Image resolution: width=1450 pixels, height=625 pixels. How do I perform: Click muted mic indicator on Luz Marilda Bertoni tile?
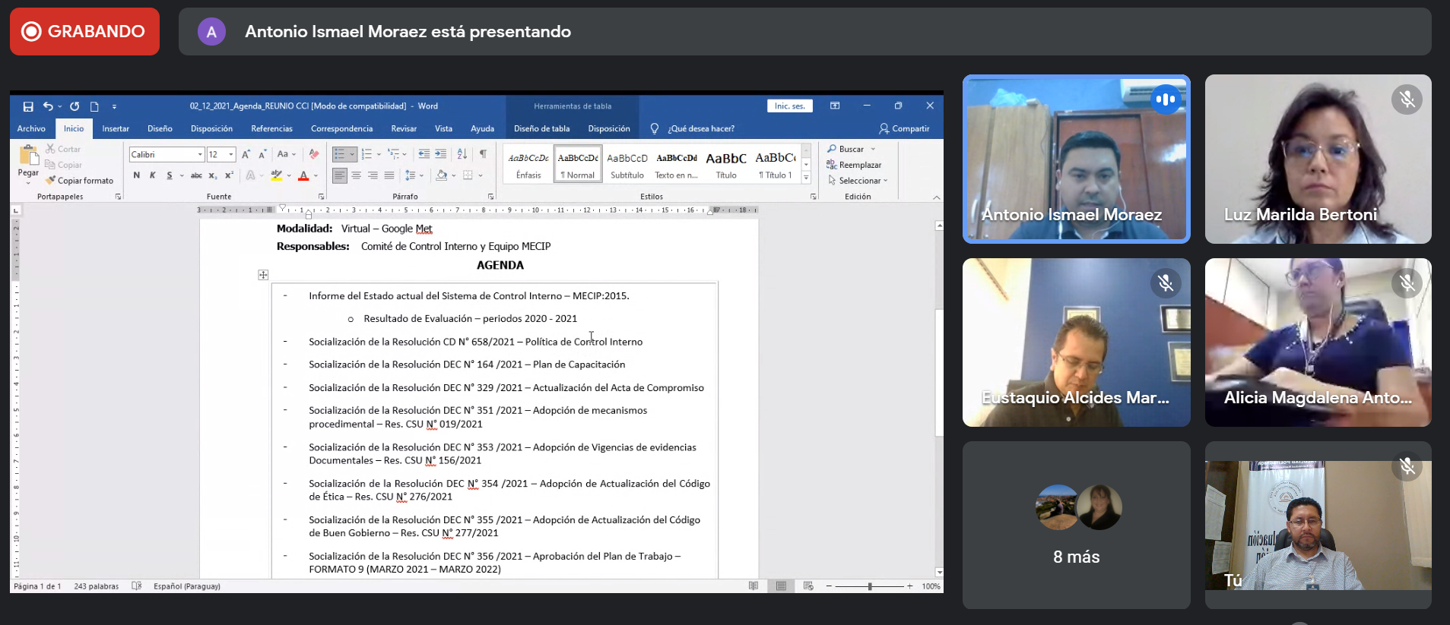click(1407, 99)
